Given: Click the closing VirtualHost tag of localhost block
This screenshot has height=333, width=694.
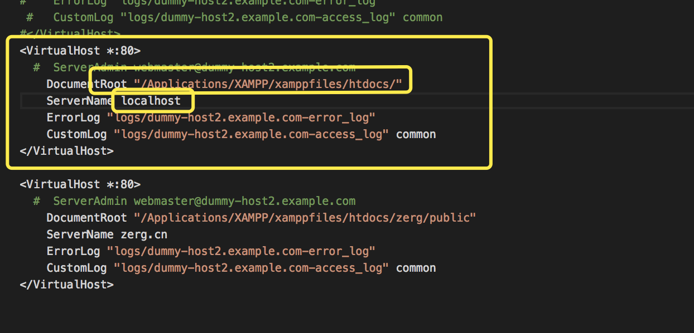Looking at the screenshot, I should coord(66,151).
